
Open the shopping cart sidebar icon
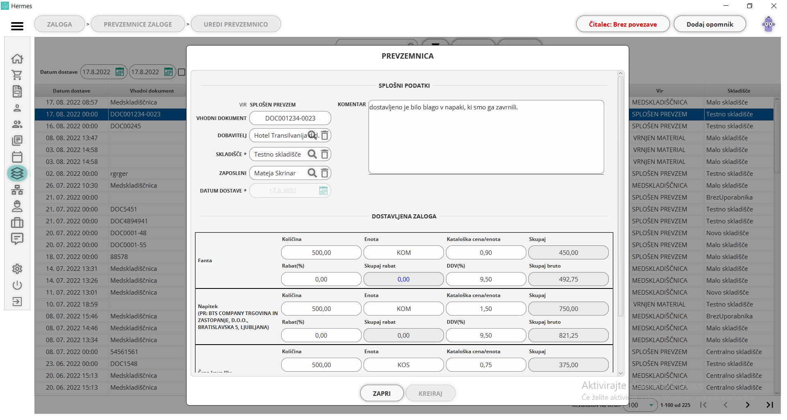point(17,75)
